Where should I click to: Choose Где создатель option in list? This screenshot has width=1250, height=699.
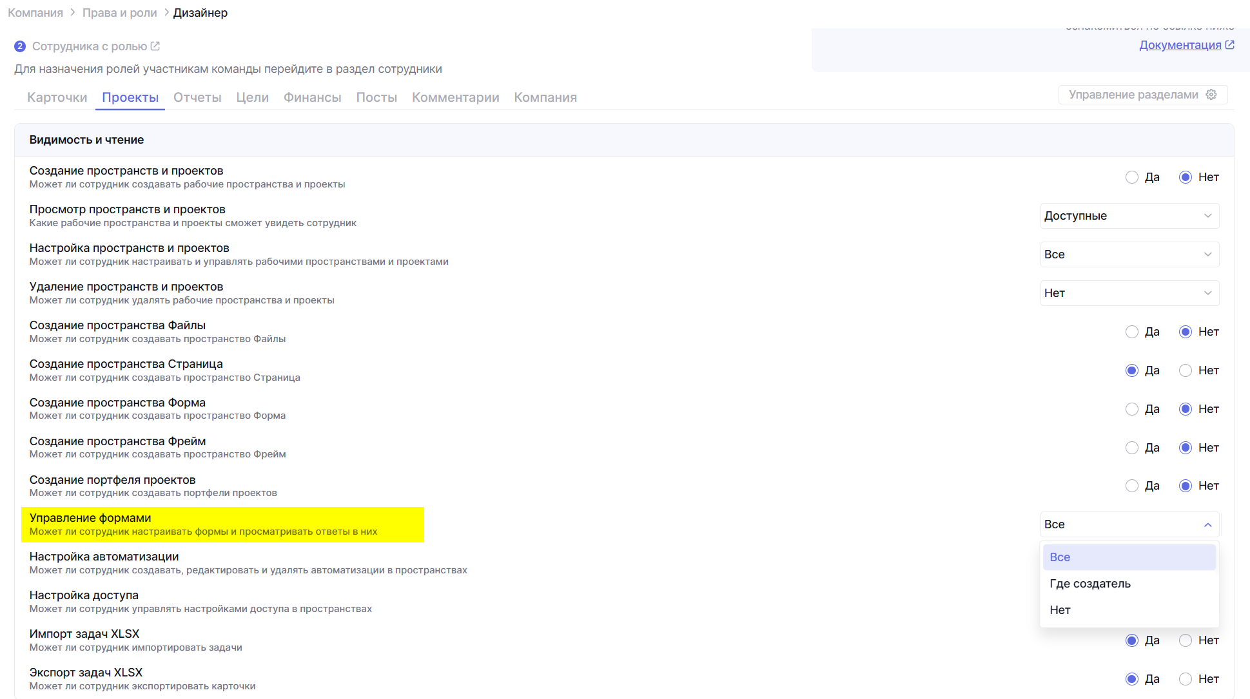1090,584
